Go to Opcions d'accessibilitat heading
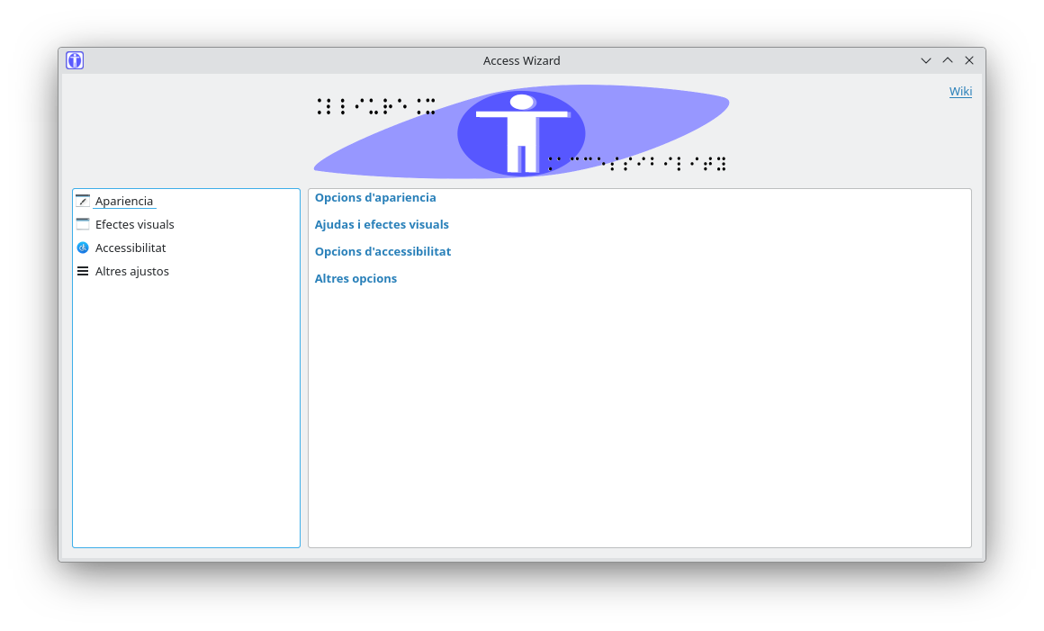Image resolution: width=1044 pixels, height=631 pixels. point(382,251)
